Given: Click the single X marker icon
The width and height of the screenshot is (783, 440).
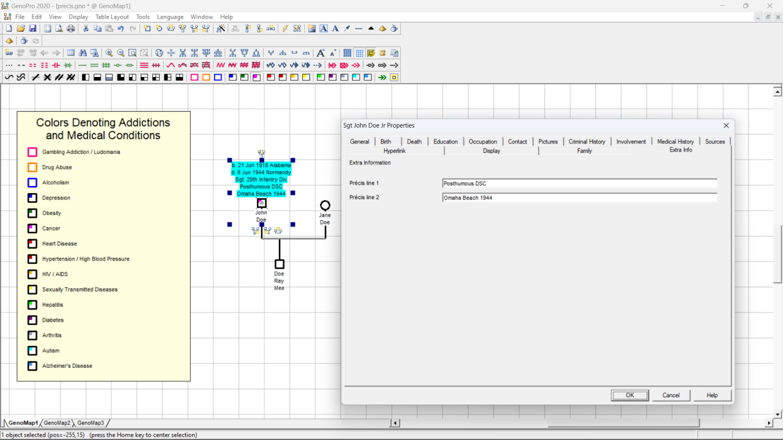Looking at the screenshot, I should click(x=47, y=78).
